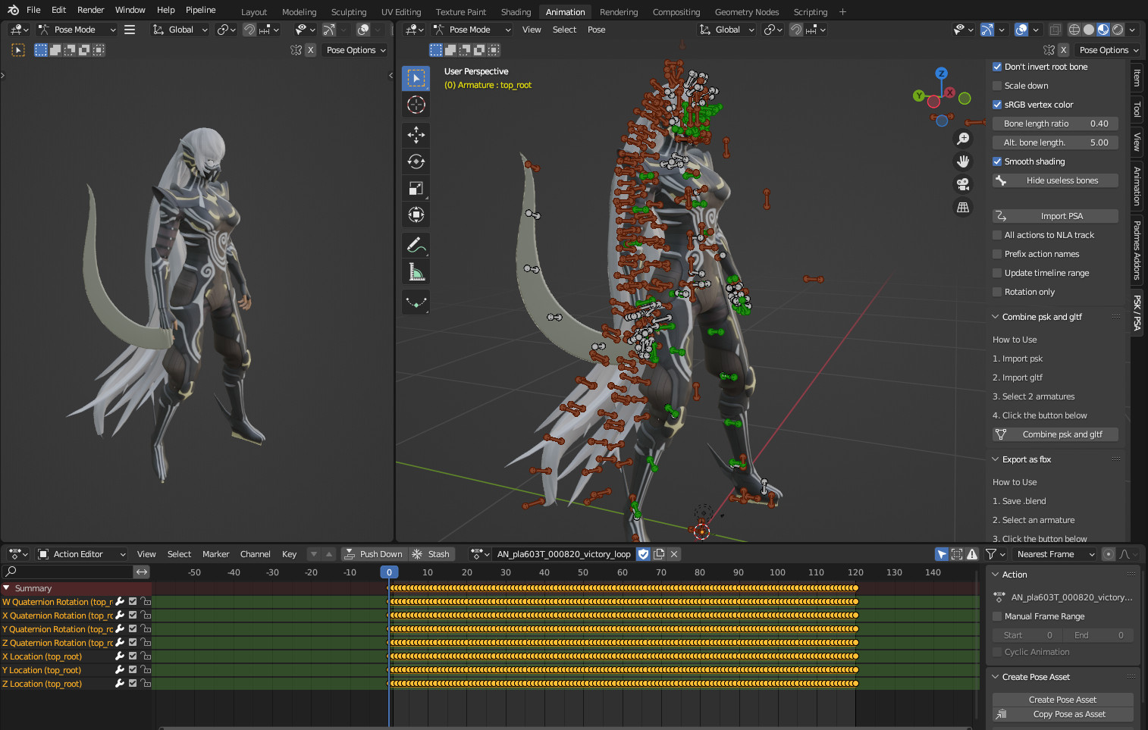Screen dimensions: 1148x730
Task: Switch to the Shading workspace tab
Action: [x=516, y=11]
